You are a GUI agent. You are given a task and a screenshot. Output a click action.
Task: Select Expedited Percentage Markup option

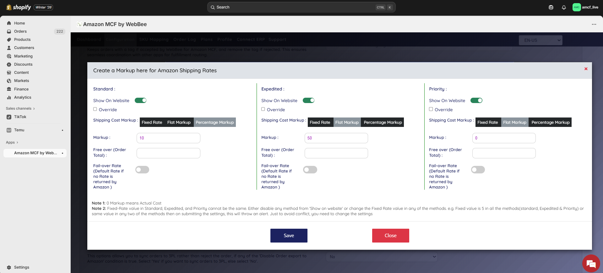pyautogui.click(x=383, y=122)
